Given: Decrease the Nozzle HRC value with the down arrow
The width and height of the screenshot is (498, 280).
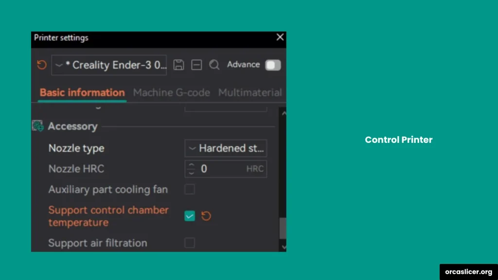Looking at the screenshot, I should point(192,172).
